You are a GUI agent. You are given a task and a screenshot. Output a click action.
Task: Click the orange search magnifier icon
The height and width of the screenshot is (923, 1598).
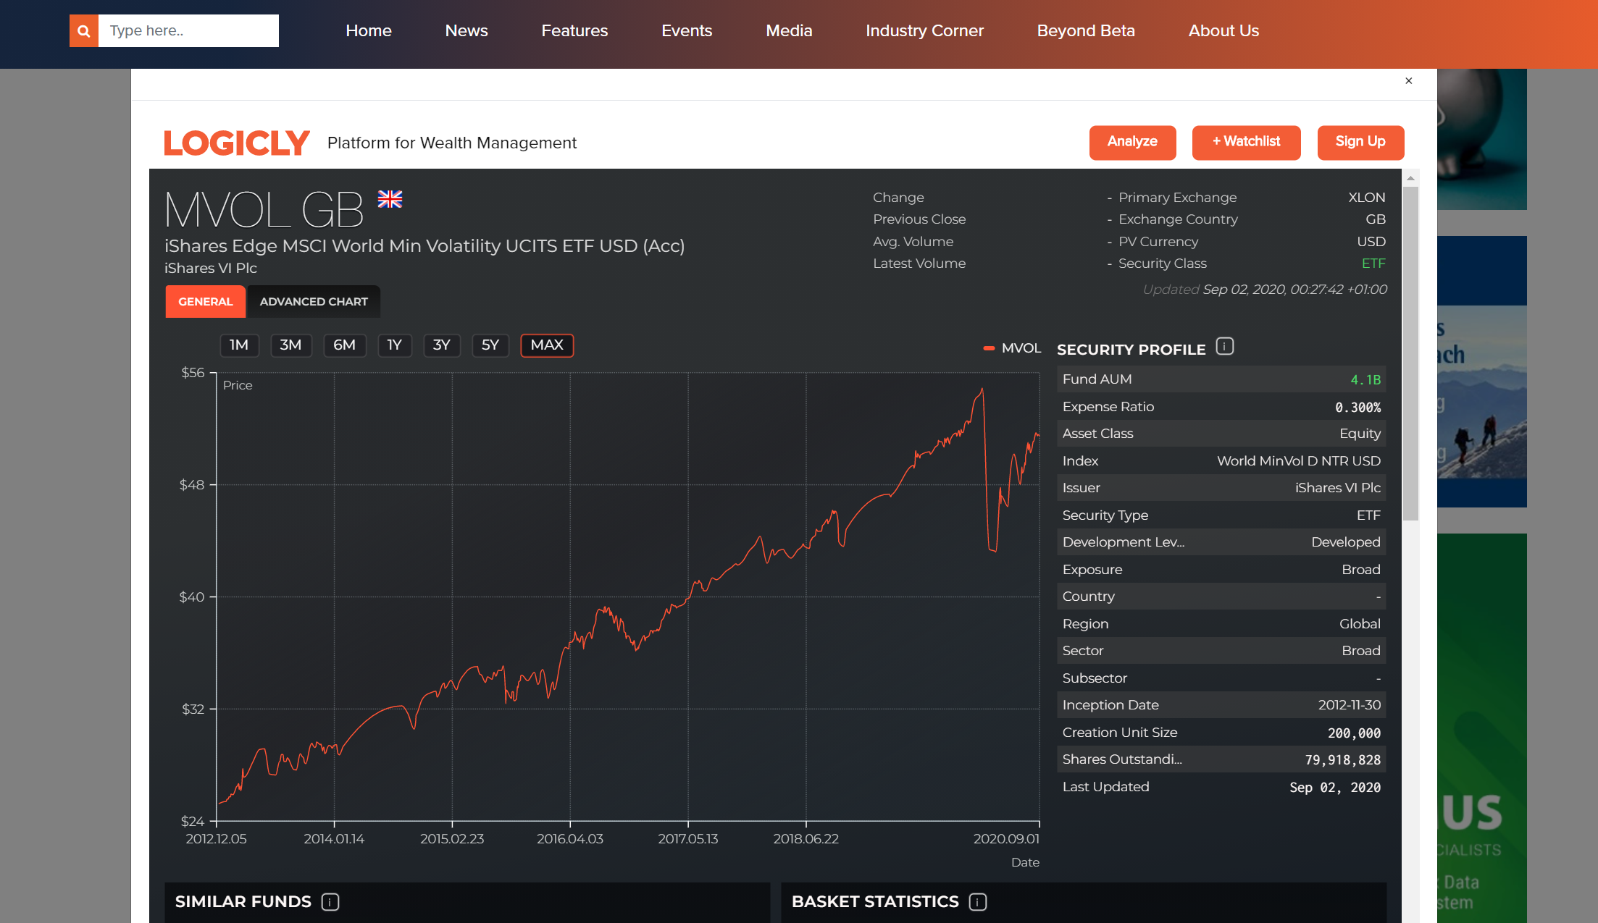[x=84, y=31]
